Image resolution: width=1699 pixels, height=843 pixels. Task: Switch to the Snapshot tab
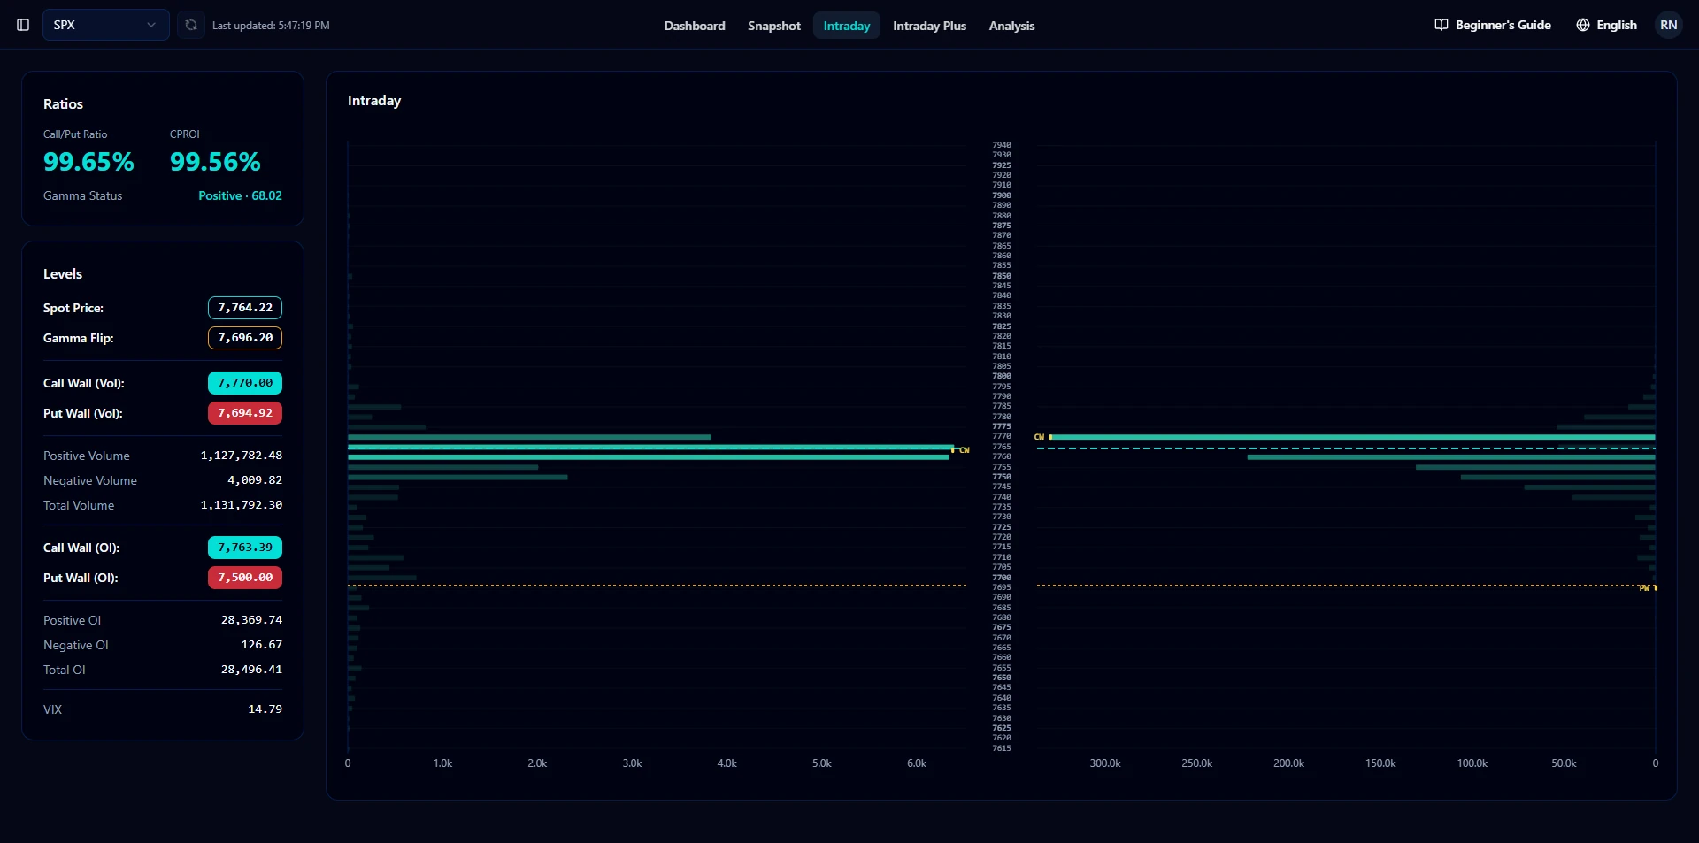774,26
